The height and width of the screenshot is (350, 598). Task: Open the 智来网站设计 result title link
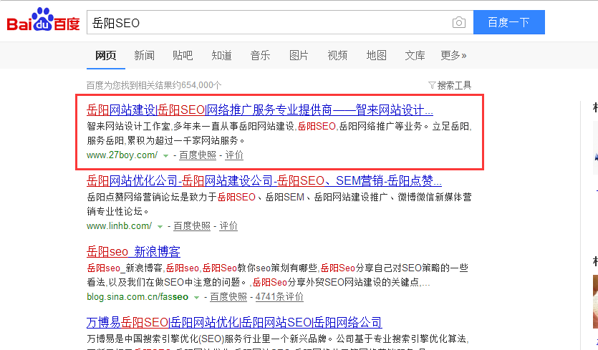[x=260, y=110]
